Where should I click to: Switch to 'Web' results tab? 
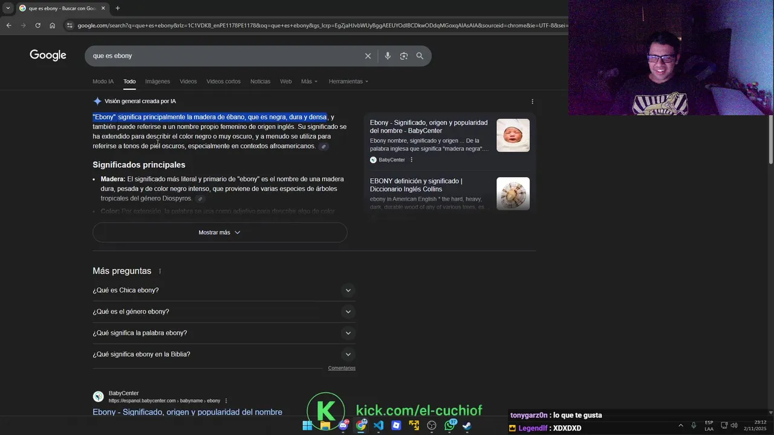[285, 82]
